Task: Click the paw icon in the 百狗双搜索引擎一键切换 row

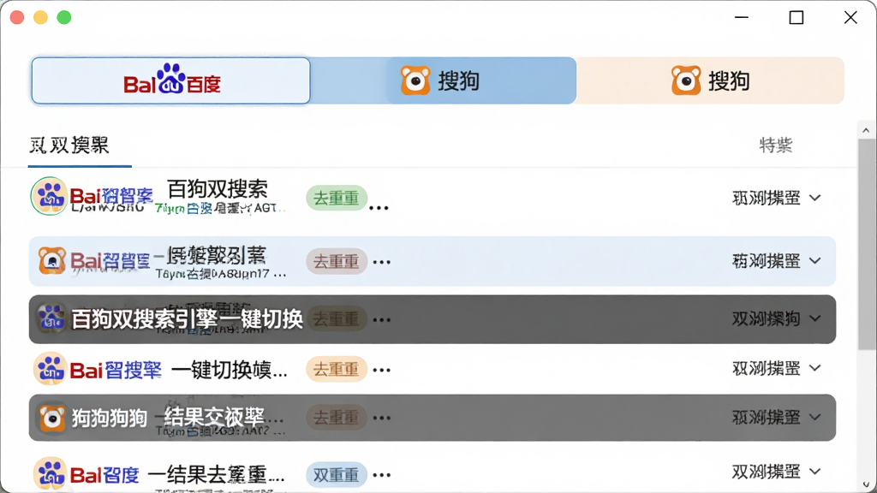Action: coord(51,318)
